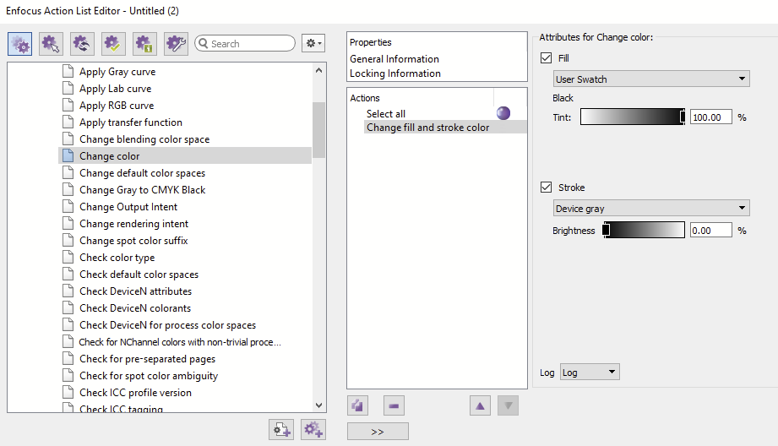Select 'Check for pre-separated pages'

[x=147, y=359]
